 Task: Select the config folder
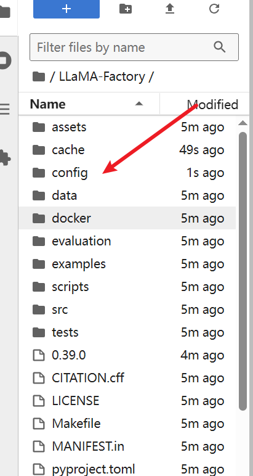(127, 173)
